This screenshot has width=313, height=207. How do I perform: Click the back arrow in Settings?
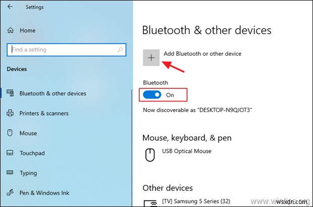(x=11, y=7)
